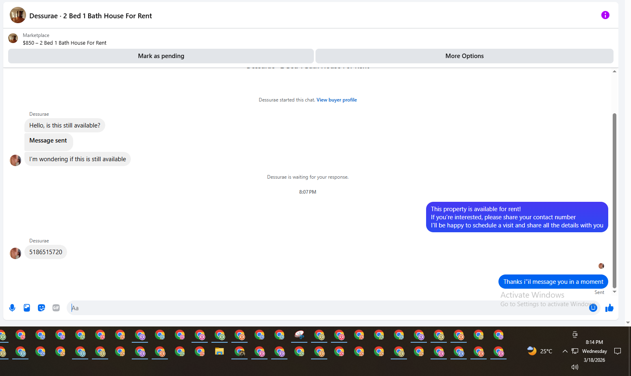Open the emoji picker in message box

click(x=593, y=308)
